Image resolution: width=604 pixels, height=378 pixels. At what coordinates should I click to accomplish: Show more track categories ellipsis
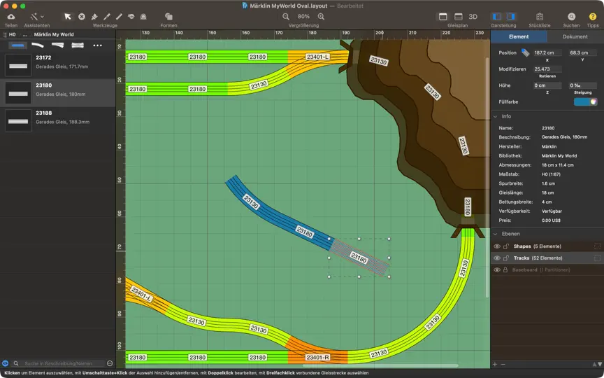pos(97,45)
